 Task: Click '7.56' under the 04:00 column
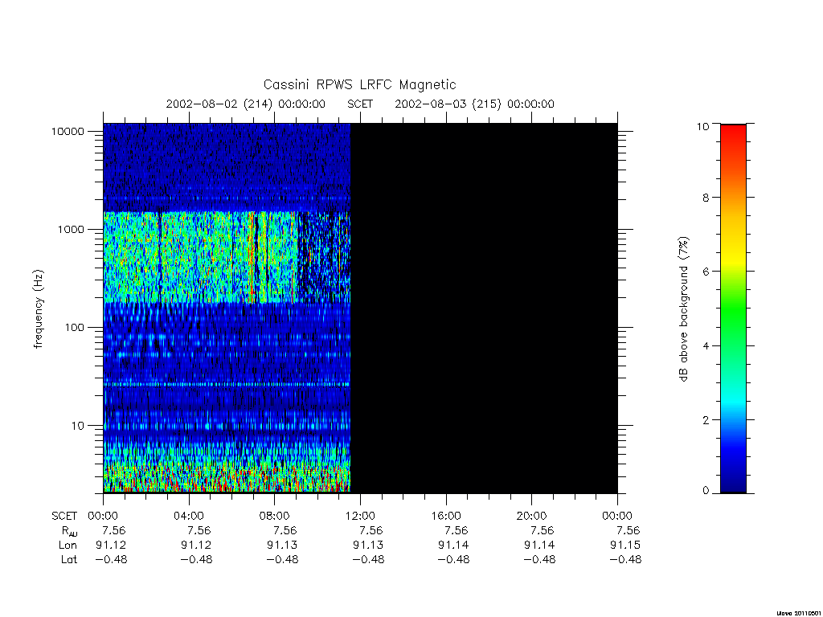tap(199, 530)
